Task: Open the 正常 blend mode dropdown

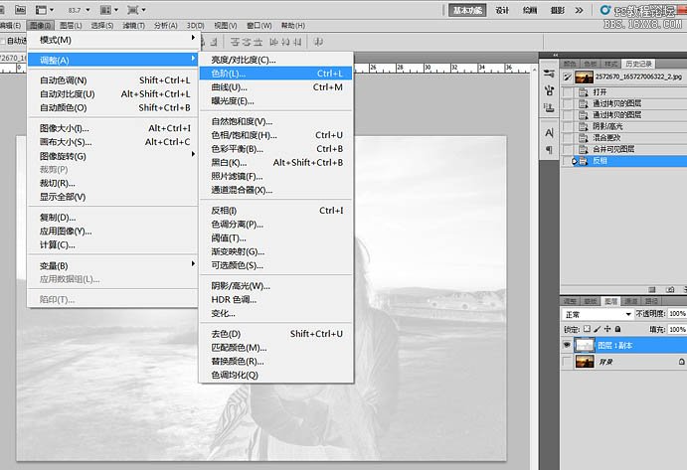Action: coord(598,314)
